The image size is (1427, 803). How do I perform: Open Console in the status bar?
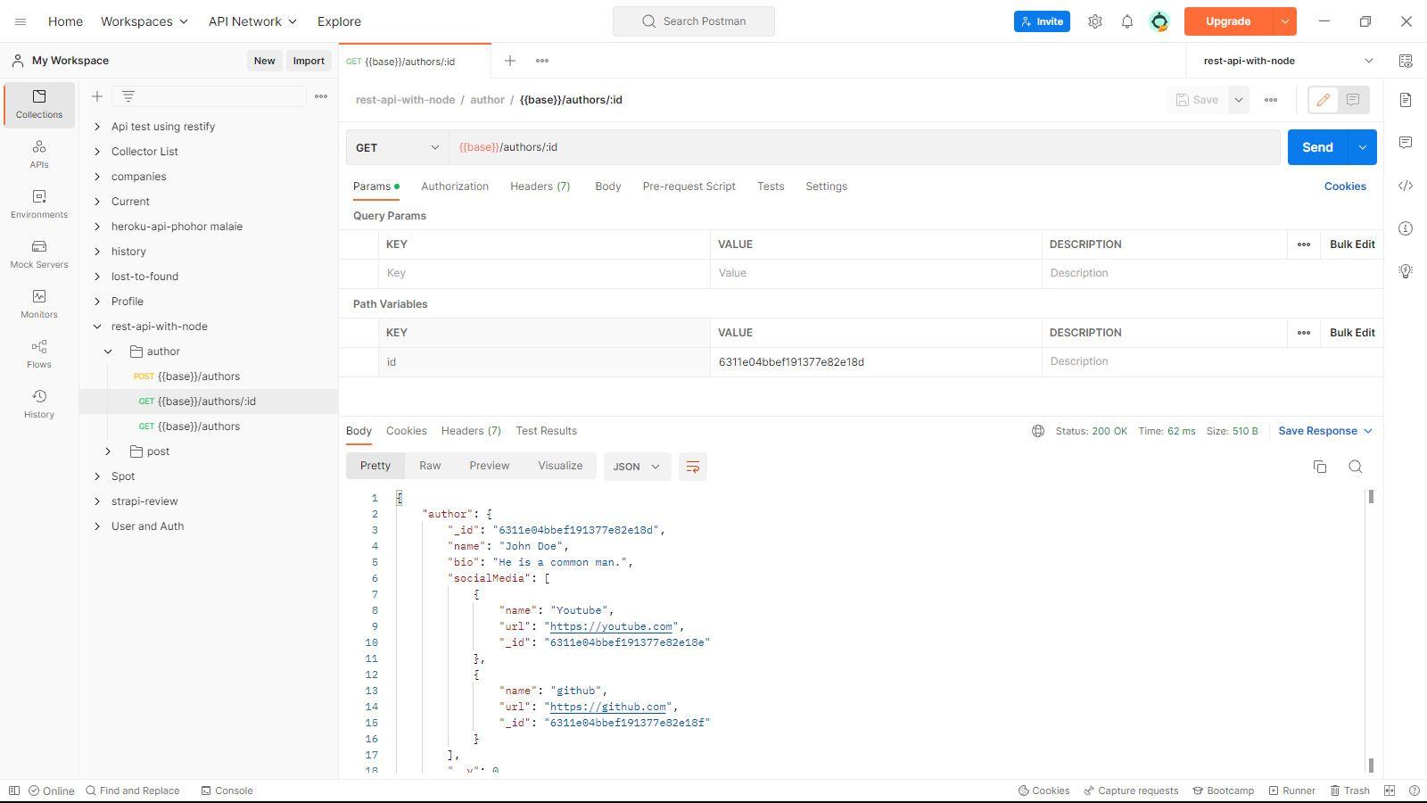point(227,791)
